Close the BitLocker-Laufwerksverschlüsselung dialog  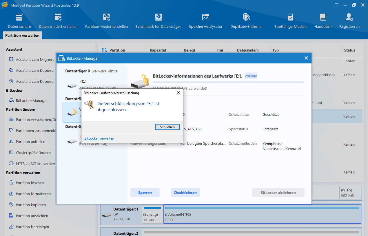[x=178, y=93]
